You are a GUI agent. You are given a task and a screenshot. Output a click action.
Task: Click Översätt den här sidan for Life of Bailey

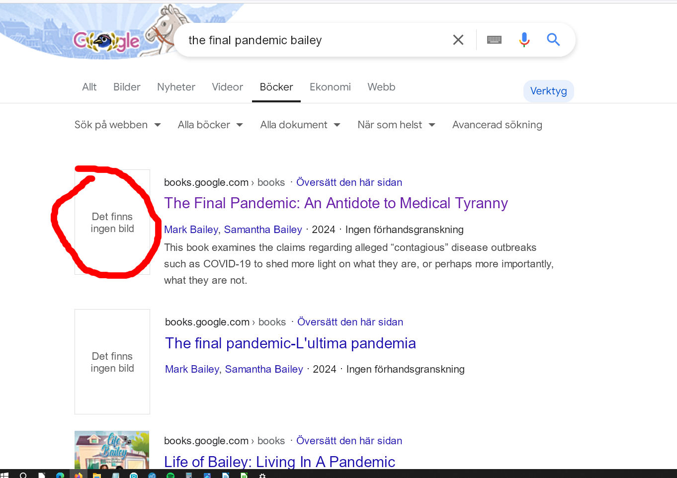pos(349,441)
